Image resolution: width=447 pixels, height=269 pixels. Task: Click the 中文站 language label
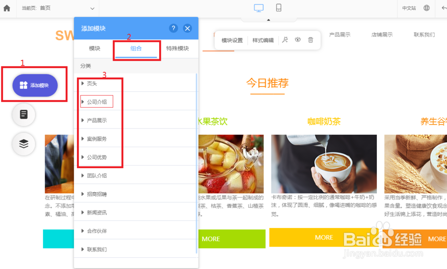click(409, 8)
